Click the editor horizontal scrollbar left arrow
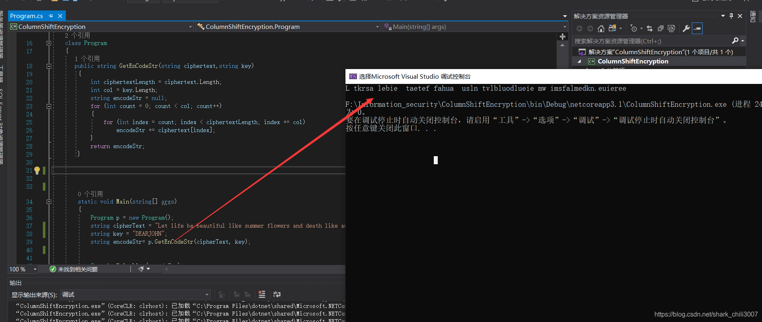 pos(166,269)
